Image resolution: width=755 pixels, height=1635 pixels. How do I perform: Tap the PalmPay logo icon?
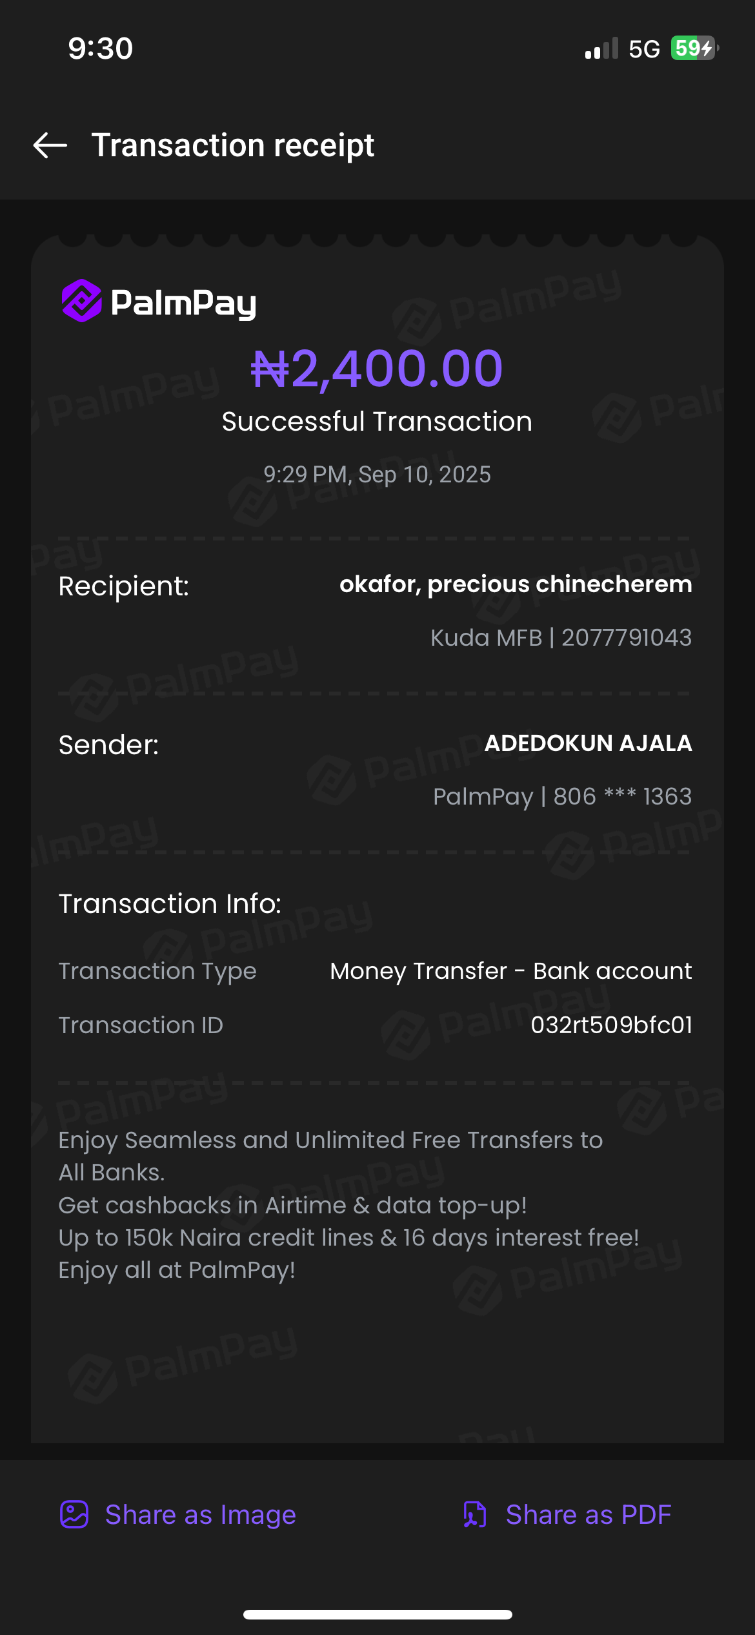tap(82, 301)
